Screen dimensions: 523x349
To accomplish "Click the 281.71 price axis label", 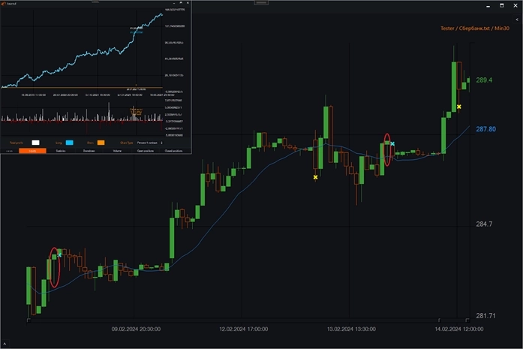I will pyautogui.click(x=485, y=316).
